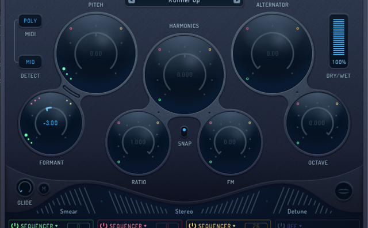Toggle the red sequencer power button
Image resolution: width=368 pixels, height=228 pixels.
(103, 225)
